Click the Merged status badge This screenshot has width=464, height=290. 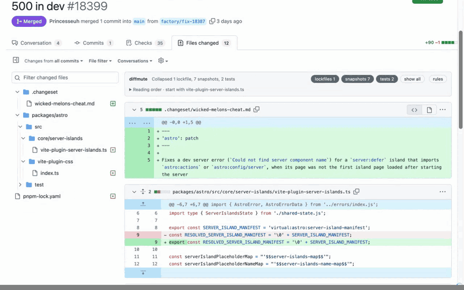(29, 21)
